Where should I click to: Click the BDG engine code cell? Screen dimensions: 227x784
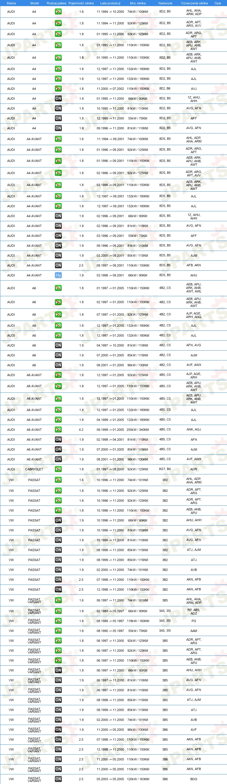tap(194, 779)
